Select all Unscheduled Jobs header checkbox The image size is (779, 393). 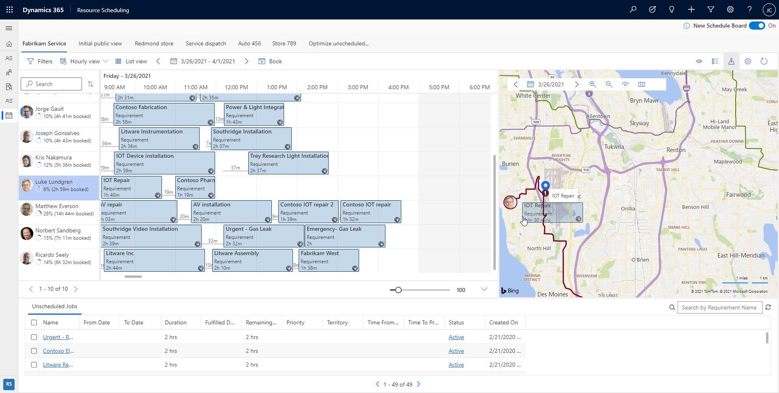tap(34, 322)
